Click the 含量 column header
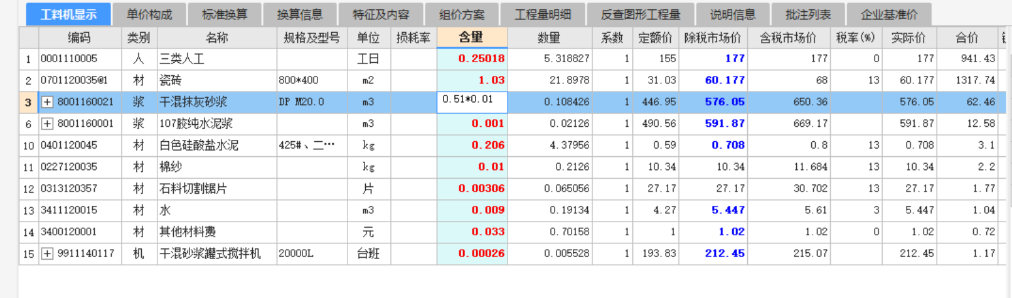1012x298 pixels. 472,38
